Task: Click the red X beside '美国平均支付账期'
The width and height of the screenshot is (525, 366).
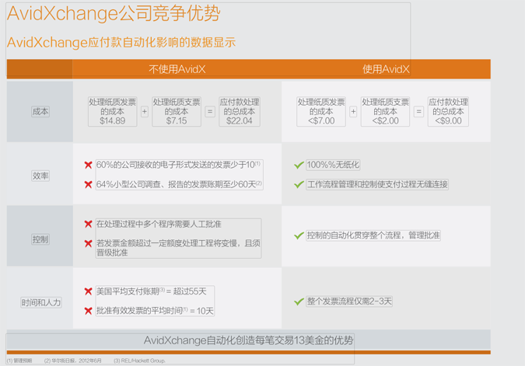Action: click(88, 291)
